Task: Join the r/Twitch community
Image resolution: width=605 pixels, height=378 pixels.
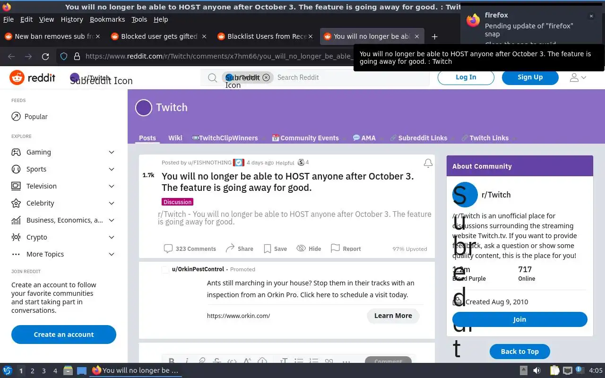Action: coord(520,319)
